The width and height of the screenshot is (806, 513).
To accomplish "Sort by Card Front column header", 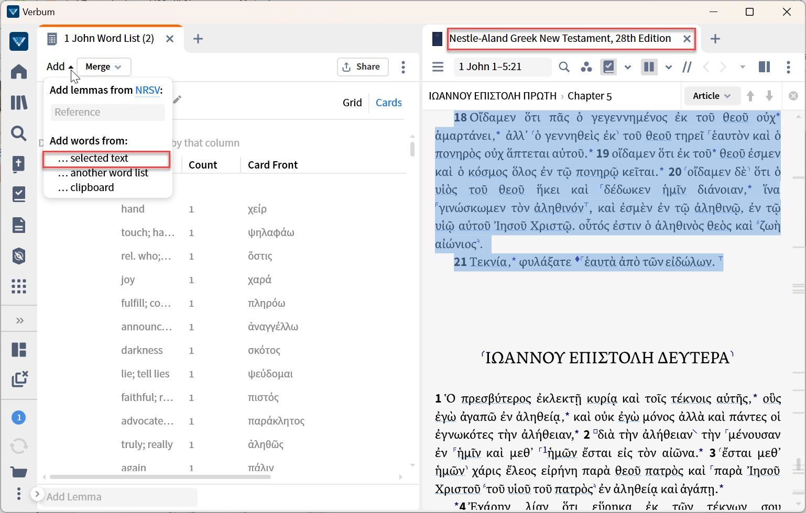I will (x=273, y=165).
